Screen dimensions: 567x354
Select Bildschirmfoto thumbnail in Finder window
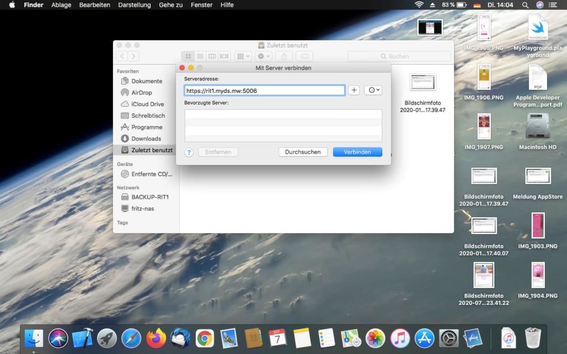(x=422, y=82)
